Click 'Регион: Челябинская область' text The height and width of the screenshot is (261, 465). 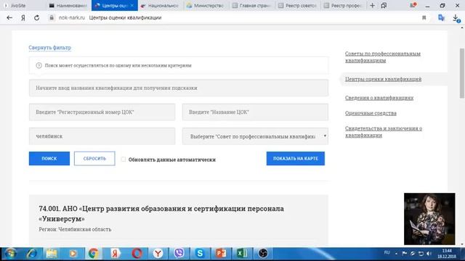75,229
